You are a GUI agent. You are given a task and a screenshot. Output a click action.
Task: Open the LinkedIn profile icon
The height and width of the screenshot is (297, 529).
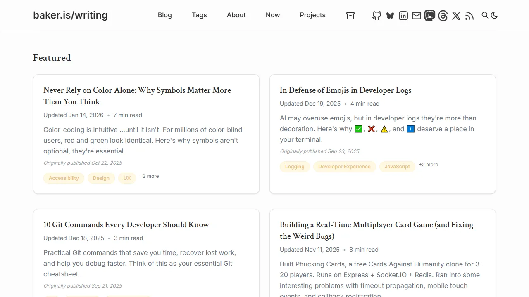pyautogui.click(x=403, y=15)
